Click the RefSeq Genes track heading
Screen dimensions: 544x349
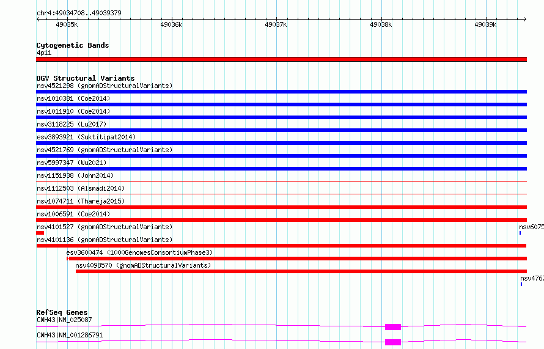(62, 312)
